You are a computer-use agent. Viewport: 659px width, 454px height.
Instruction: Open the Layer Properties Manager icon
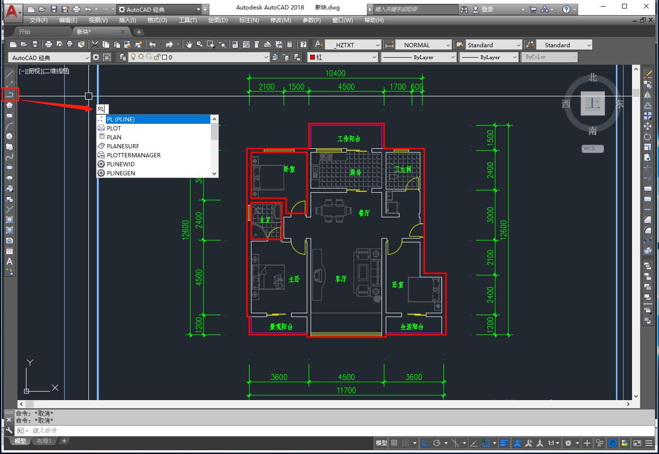click(123, 57)
